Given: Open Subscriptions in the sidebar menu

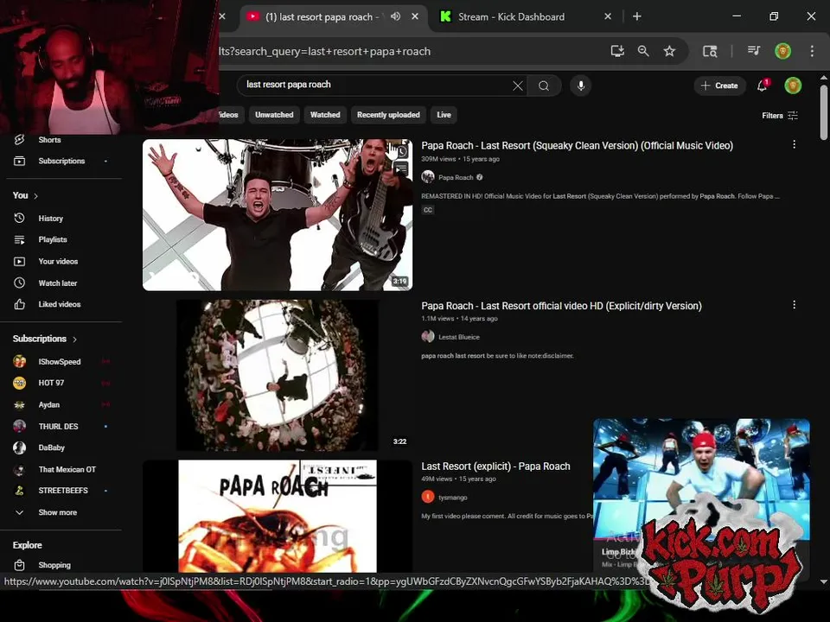Looking at the screenshot, I should (61, 161).
